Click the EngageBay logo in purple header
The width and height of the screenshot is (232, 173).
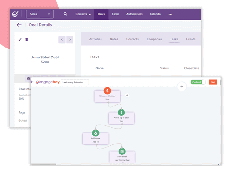[15, 14]
